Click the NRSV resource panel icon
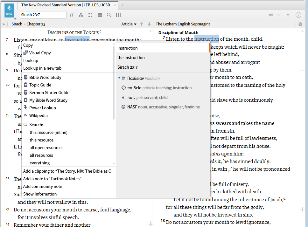Screen dimensions: 308x227 point(9,10)
